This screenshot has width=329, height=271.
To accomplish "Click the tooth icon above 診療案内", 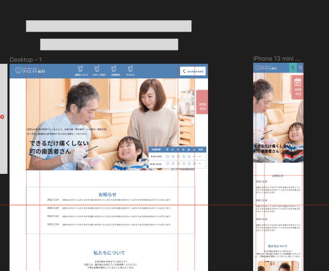I will (x=114, y=69).
